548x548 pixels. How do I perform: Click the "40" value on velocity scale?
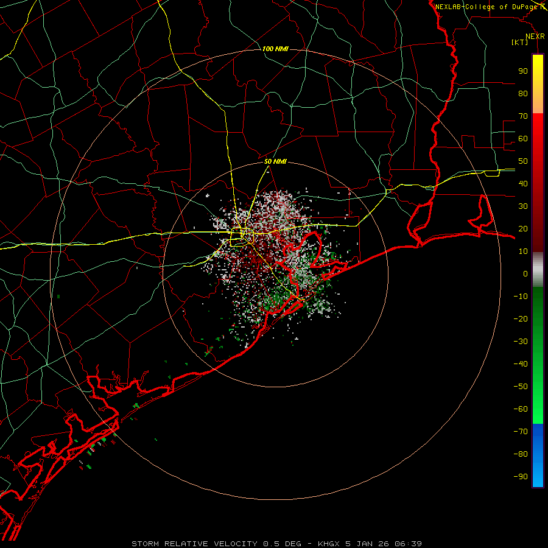[x=523, y=184]
